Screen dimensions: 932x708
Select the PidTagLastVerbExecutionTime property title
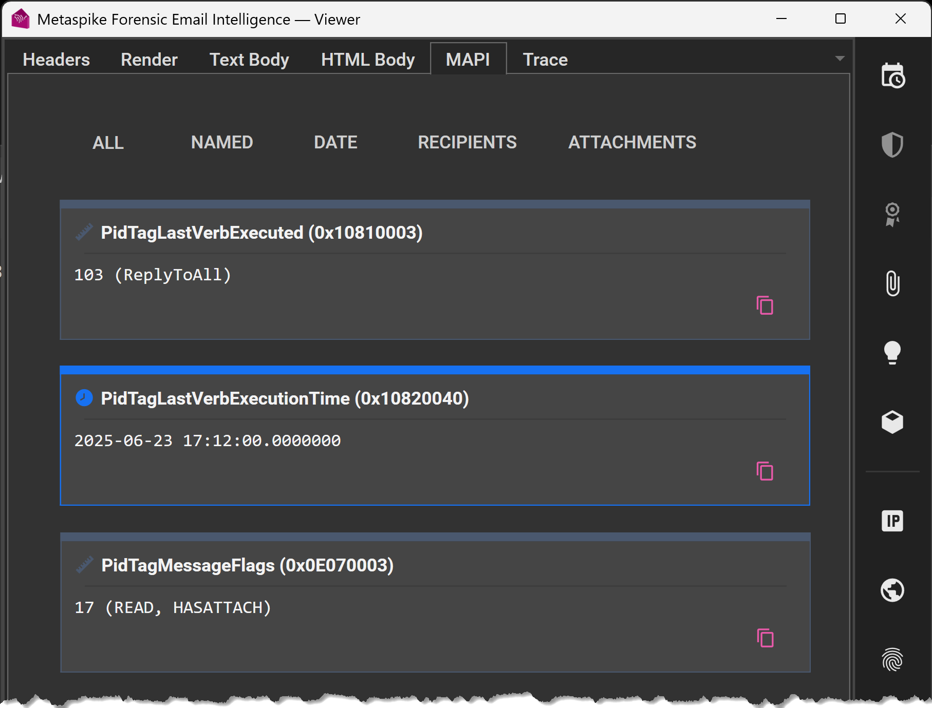(285, 398)
